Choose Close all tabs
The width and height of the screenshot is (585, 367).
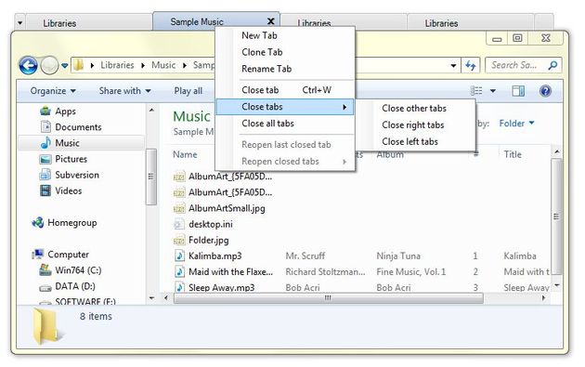click(x=285, y=124)
